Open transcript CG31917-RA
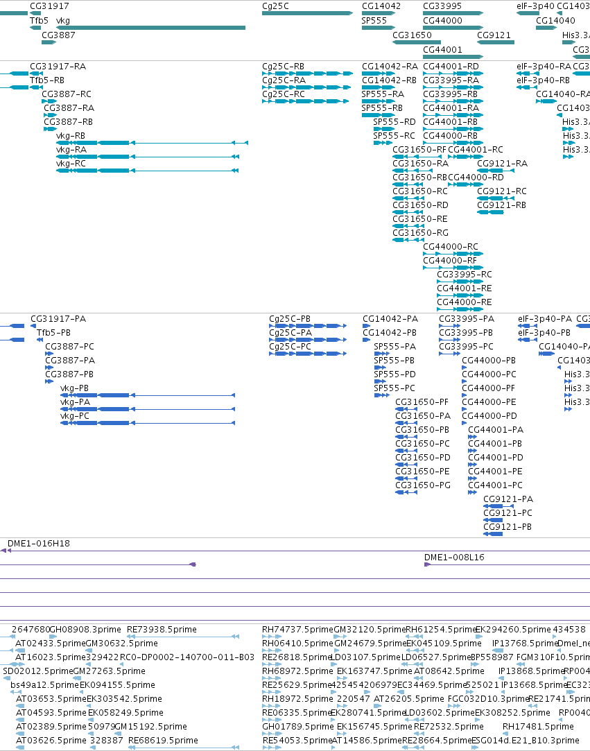The image size is (590, 751). tap(58, 67)
